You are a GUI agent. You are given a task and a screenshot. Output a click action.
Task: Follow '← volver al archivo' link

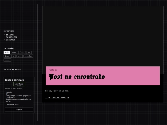tap(57, 98)
